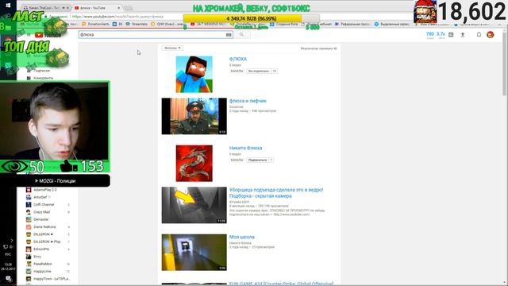Open DILLERON Play subscription in sidebar
Image resolution: width=508 pixels, height=286 pixels.
pos(48,242)
